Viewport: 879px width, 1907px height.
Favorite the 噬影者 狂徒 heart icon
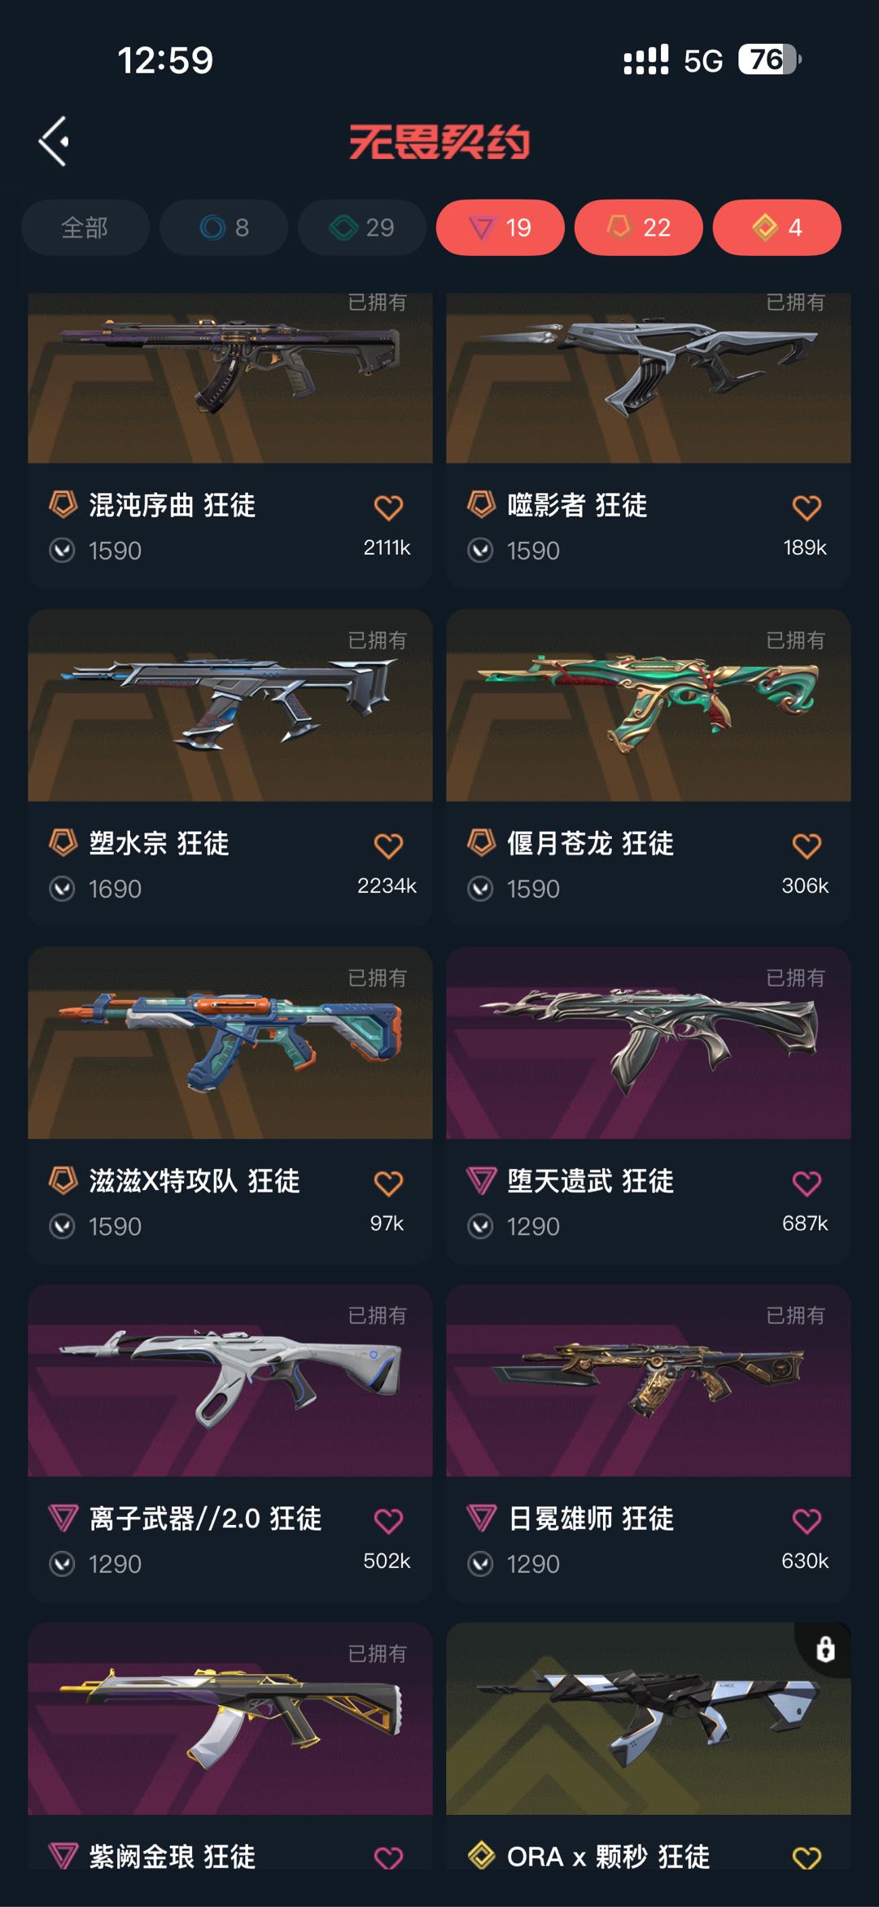tap(807, 508)
